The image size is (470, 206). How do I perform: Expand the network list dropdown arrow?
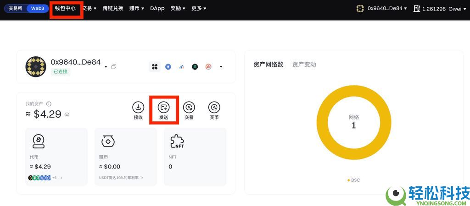click(221, 67)
